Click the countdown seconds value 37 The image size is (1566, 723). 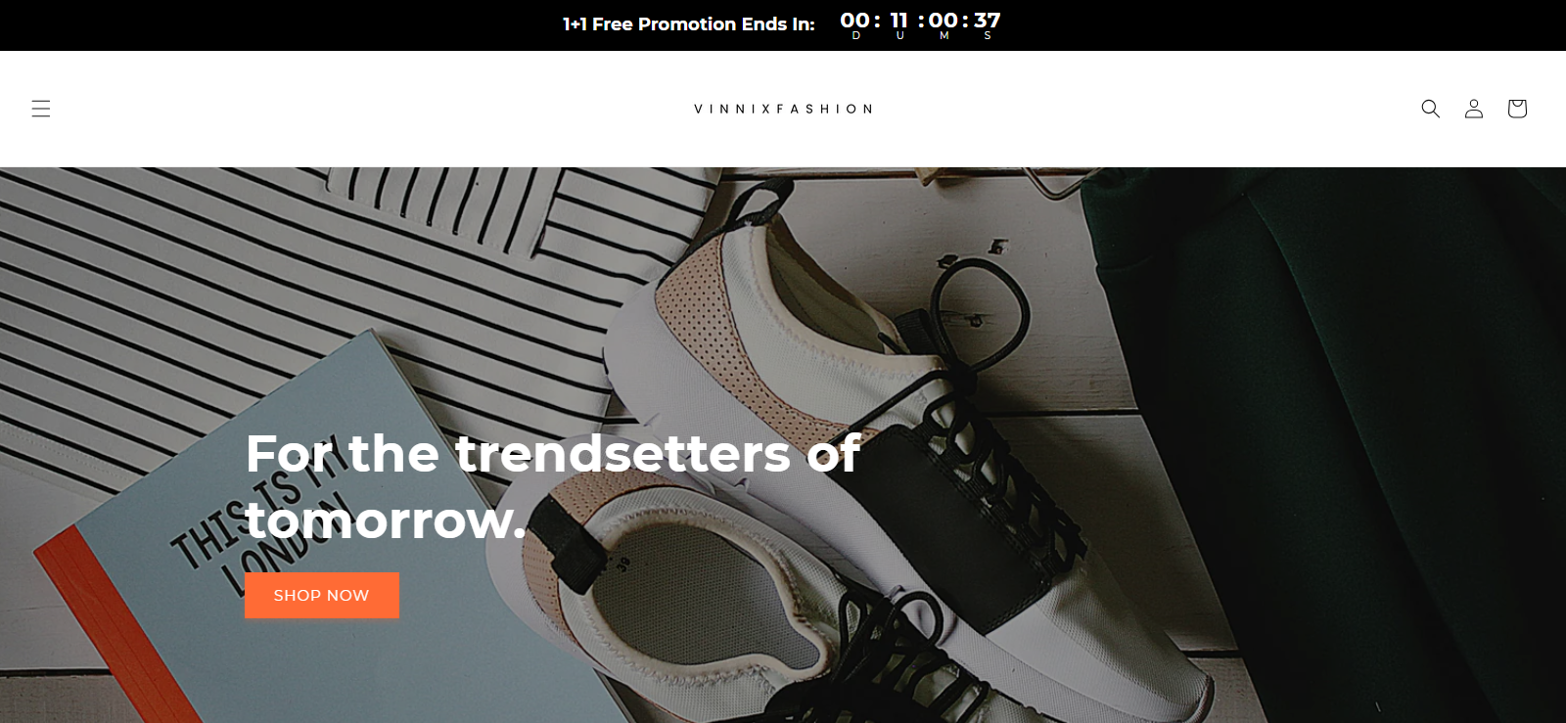[988, 20]
